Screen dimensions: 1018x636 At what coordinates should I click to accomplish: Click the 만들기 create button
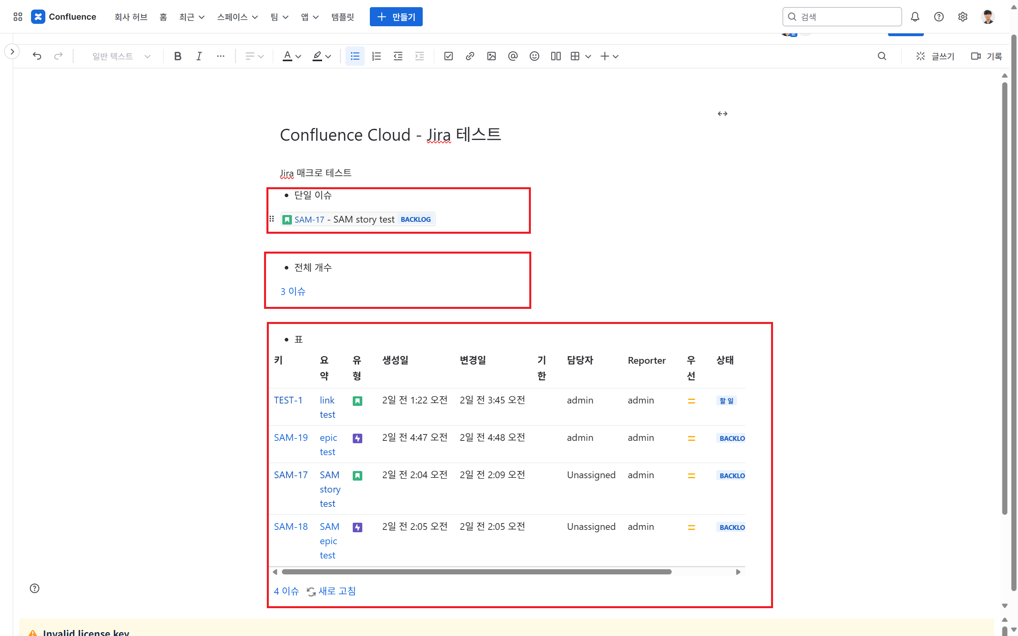click(x=396, y=17)
